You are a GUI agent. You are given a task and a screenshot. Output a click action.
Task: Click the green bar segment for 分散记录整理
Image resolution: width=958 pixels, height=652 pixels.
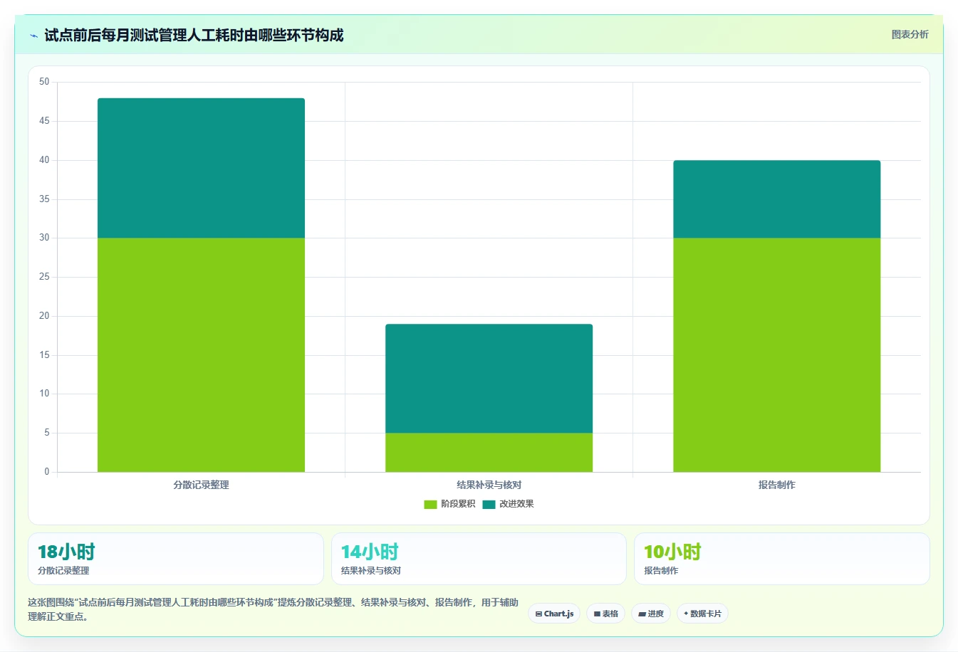click(x=201, y=354)
